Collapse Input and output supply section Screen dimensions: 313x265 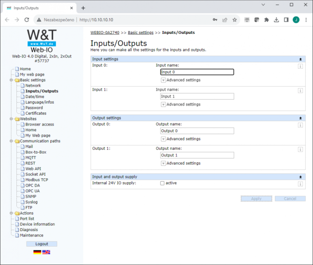point(300,177)
